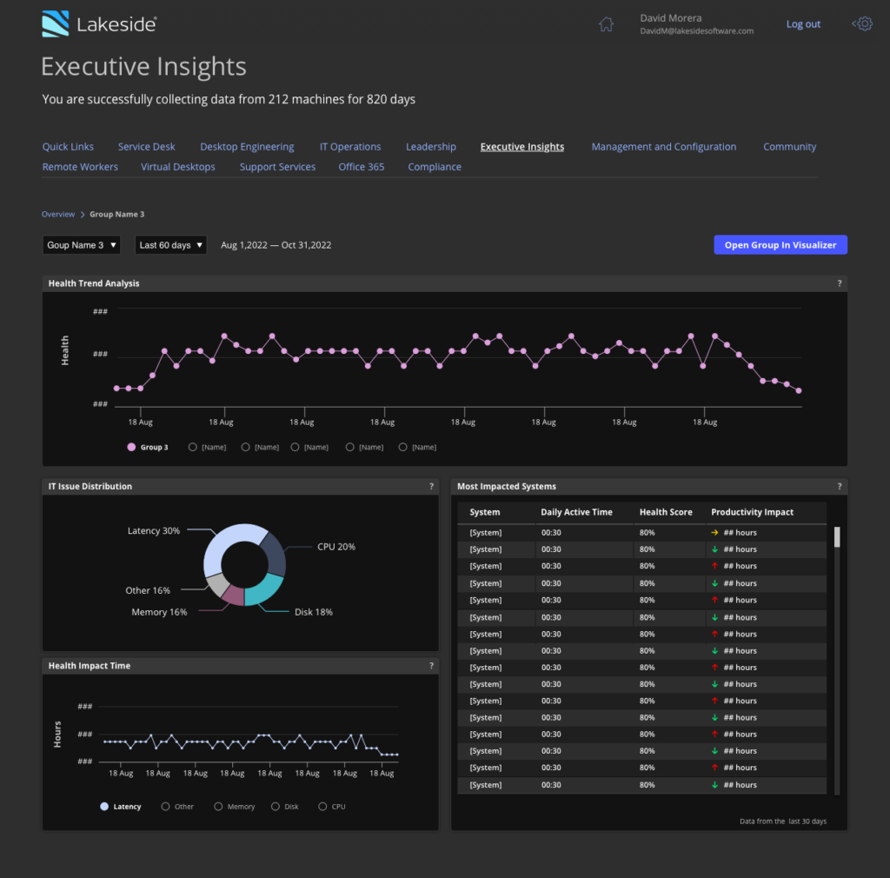Select CPU radio in Health Impact Time
The width and height of the screenshot is (890, 878).
point(322,807)
